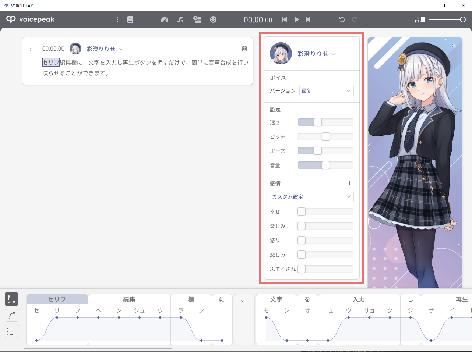Click the music note icon
The width and height of the screenshot is (472, 352).
[180, 19]
